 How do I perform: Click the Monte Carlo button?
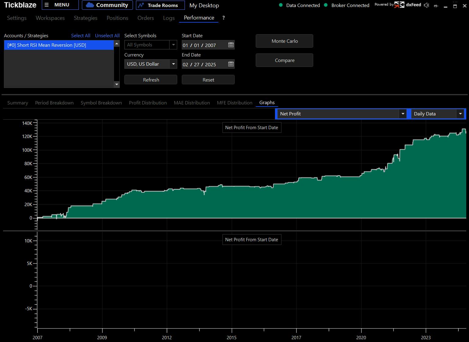[284, 41]
